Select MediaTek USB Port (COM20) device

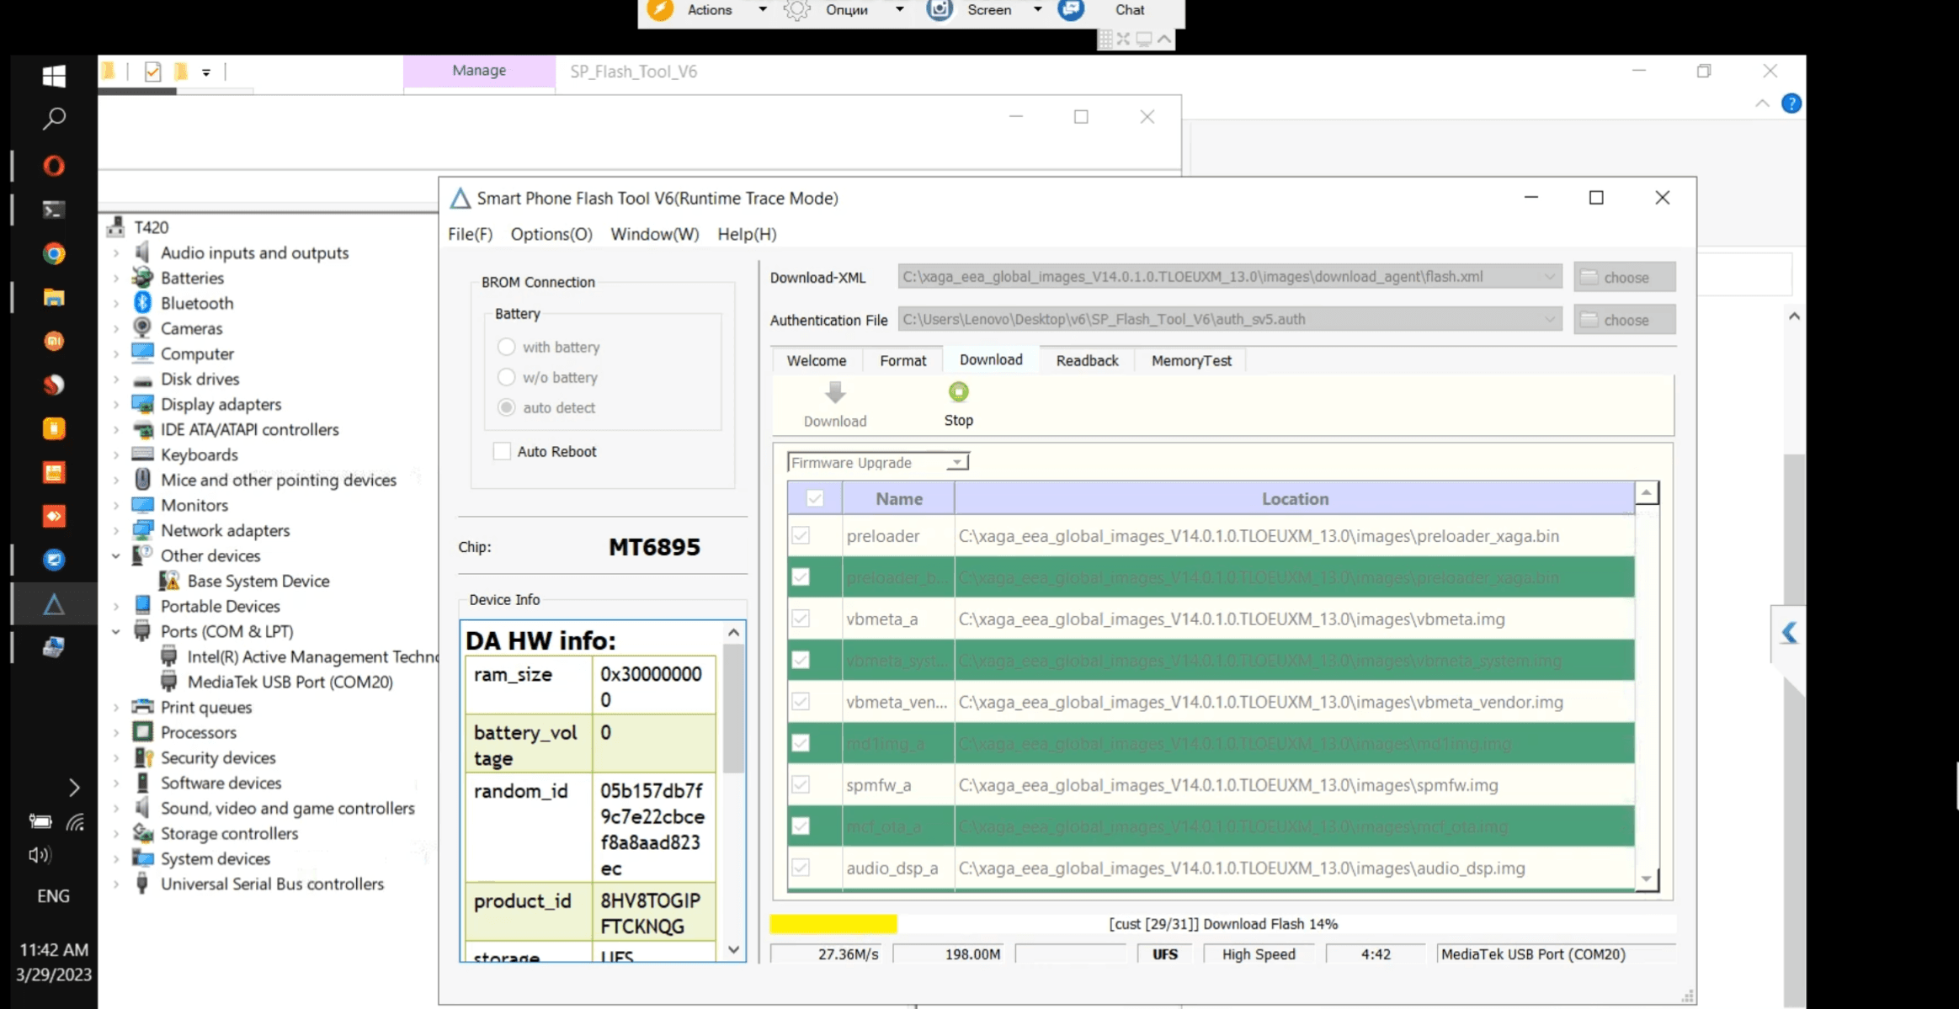[290, 682]
